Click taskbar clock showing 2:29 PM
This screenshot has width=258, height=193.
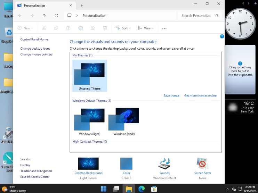pos(250,189)
